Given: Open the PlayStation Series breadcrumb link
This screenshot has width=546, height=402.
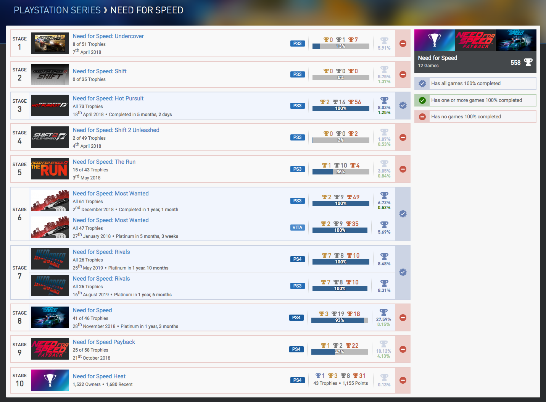Looking at the screenshot, I should (x=57, y=10).
